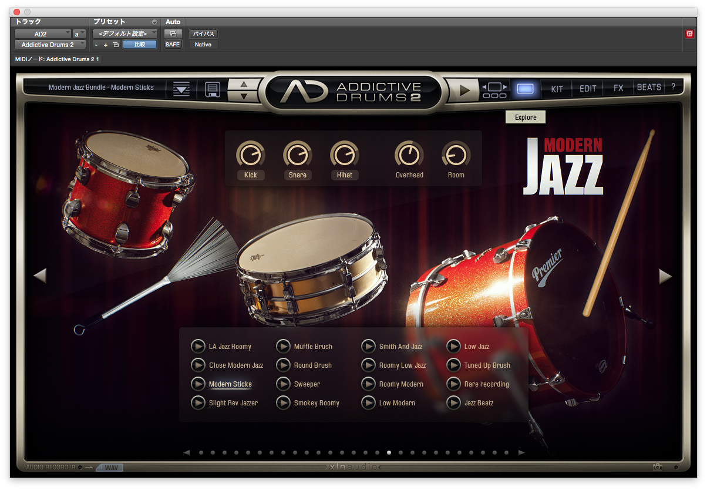Click the small right arrow beside page dots
The height and width of the screenshot is (490, 707).
click(x=521, y=452)
